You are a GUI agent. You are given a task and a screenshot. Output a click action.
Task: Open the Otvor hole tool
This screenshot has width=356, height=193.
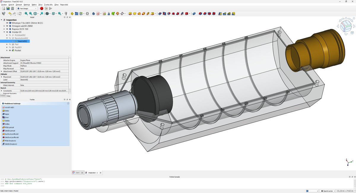(7, 117)
